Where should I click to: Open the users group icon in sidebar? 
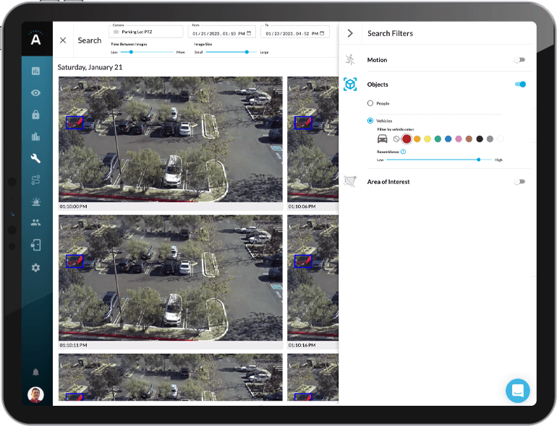point(35,223)
